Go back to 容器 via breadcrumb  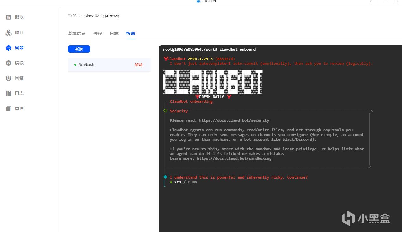click(x=72, y=15)
